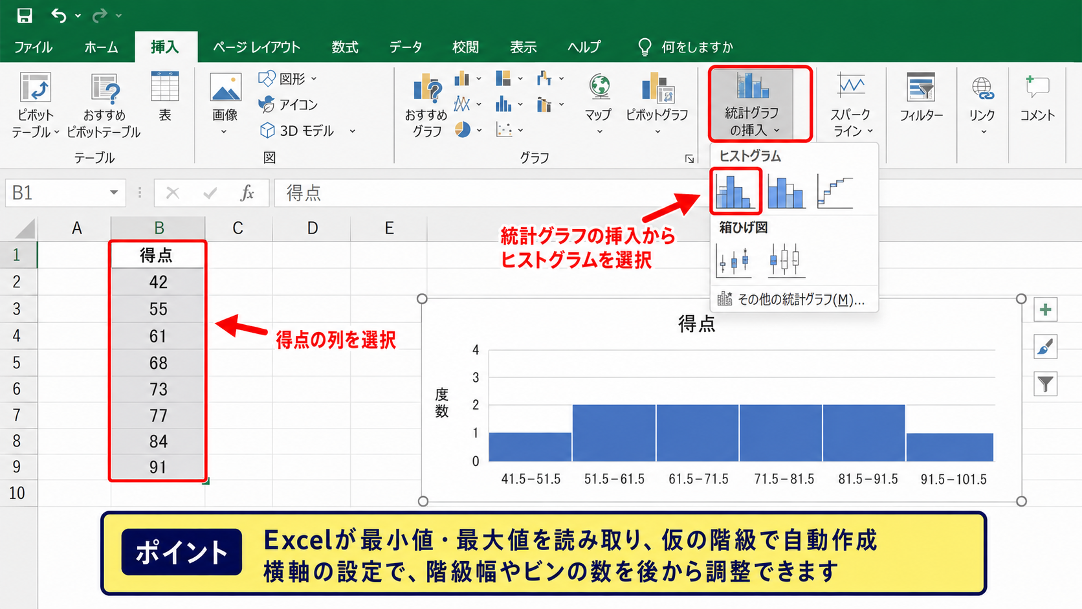Screen dimensions: 1082x609
Task: Insert a table with the 表 icon
Action: pos(165,97)
